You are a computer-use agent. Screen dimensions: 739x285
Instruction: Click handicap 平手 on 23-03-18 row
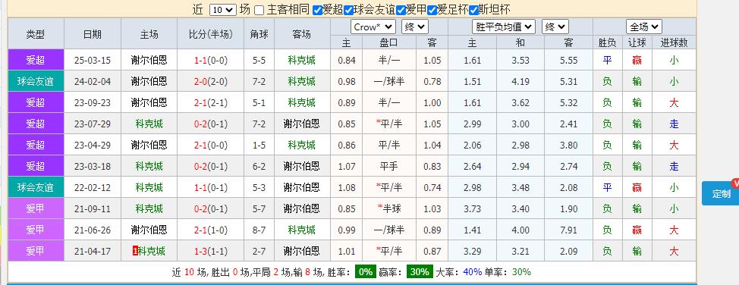coord(388,166)
